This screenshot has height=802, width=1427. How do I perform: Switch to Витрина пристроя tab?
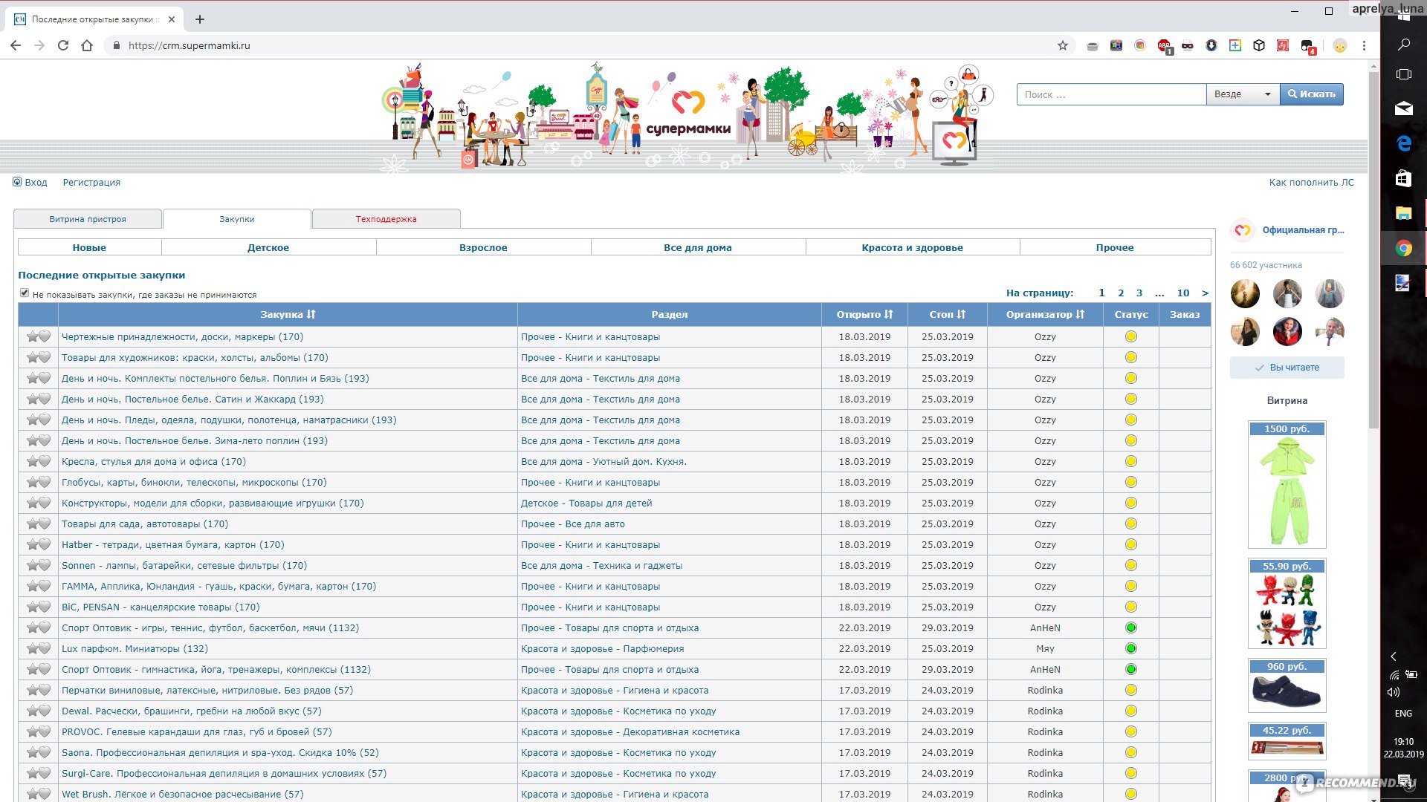pos(88,219)
